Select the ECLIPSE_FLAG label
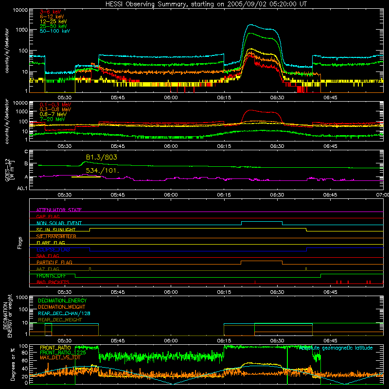Screen dimensions: 389x389 click(x=53, y=249)
